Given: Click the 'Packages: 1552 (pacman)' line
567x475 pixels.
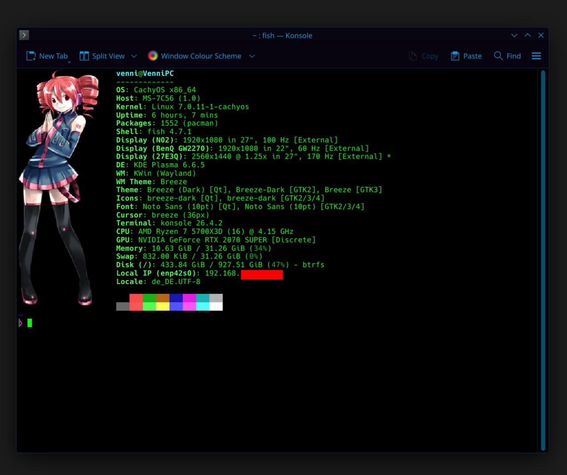Looking at the screenshot, I should click(x=167, y=123).
